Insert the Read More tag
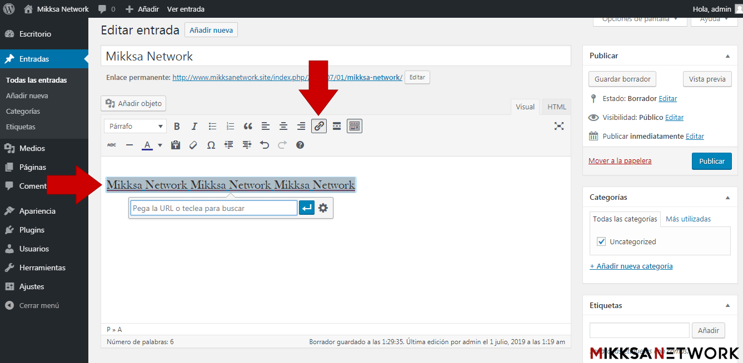 click(x=337, y=127)
